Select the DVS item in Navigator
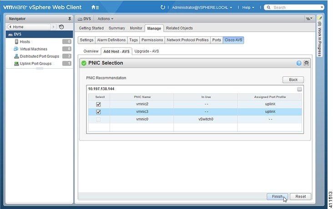This screenshot has height=209, width=333. (x=39, y=34)
